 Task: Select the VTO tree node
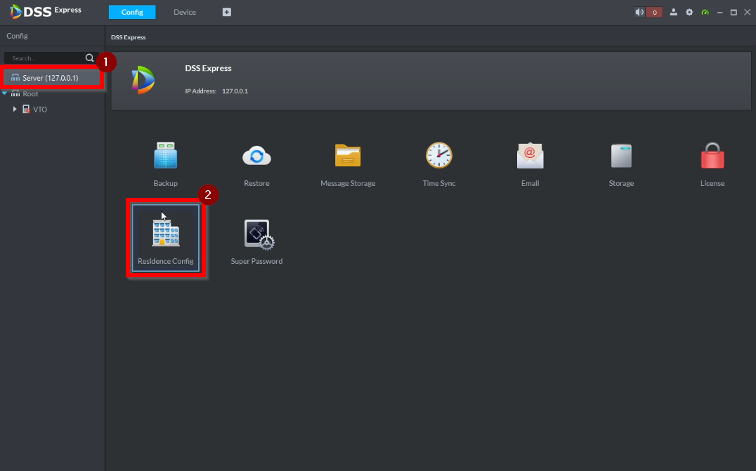click(40, 110)
